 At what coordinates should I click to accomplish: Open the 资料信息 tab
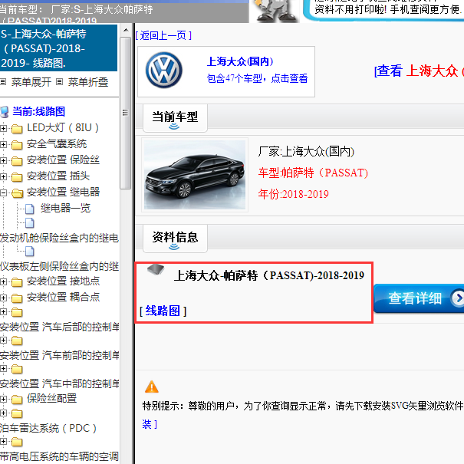[175, 239]
